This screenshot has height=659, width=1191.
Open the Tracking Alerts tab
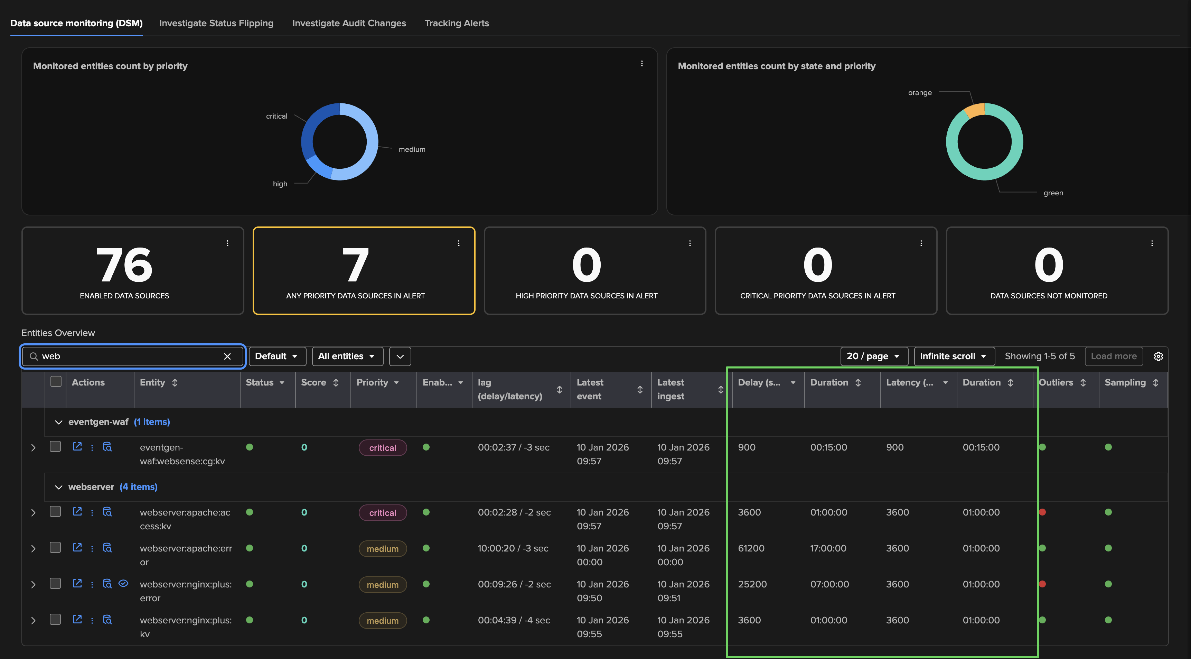click(456, 23)
